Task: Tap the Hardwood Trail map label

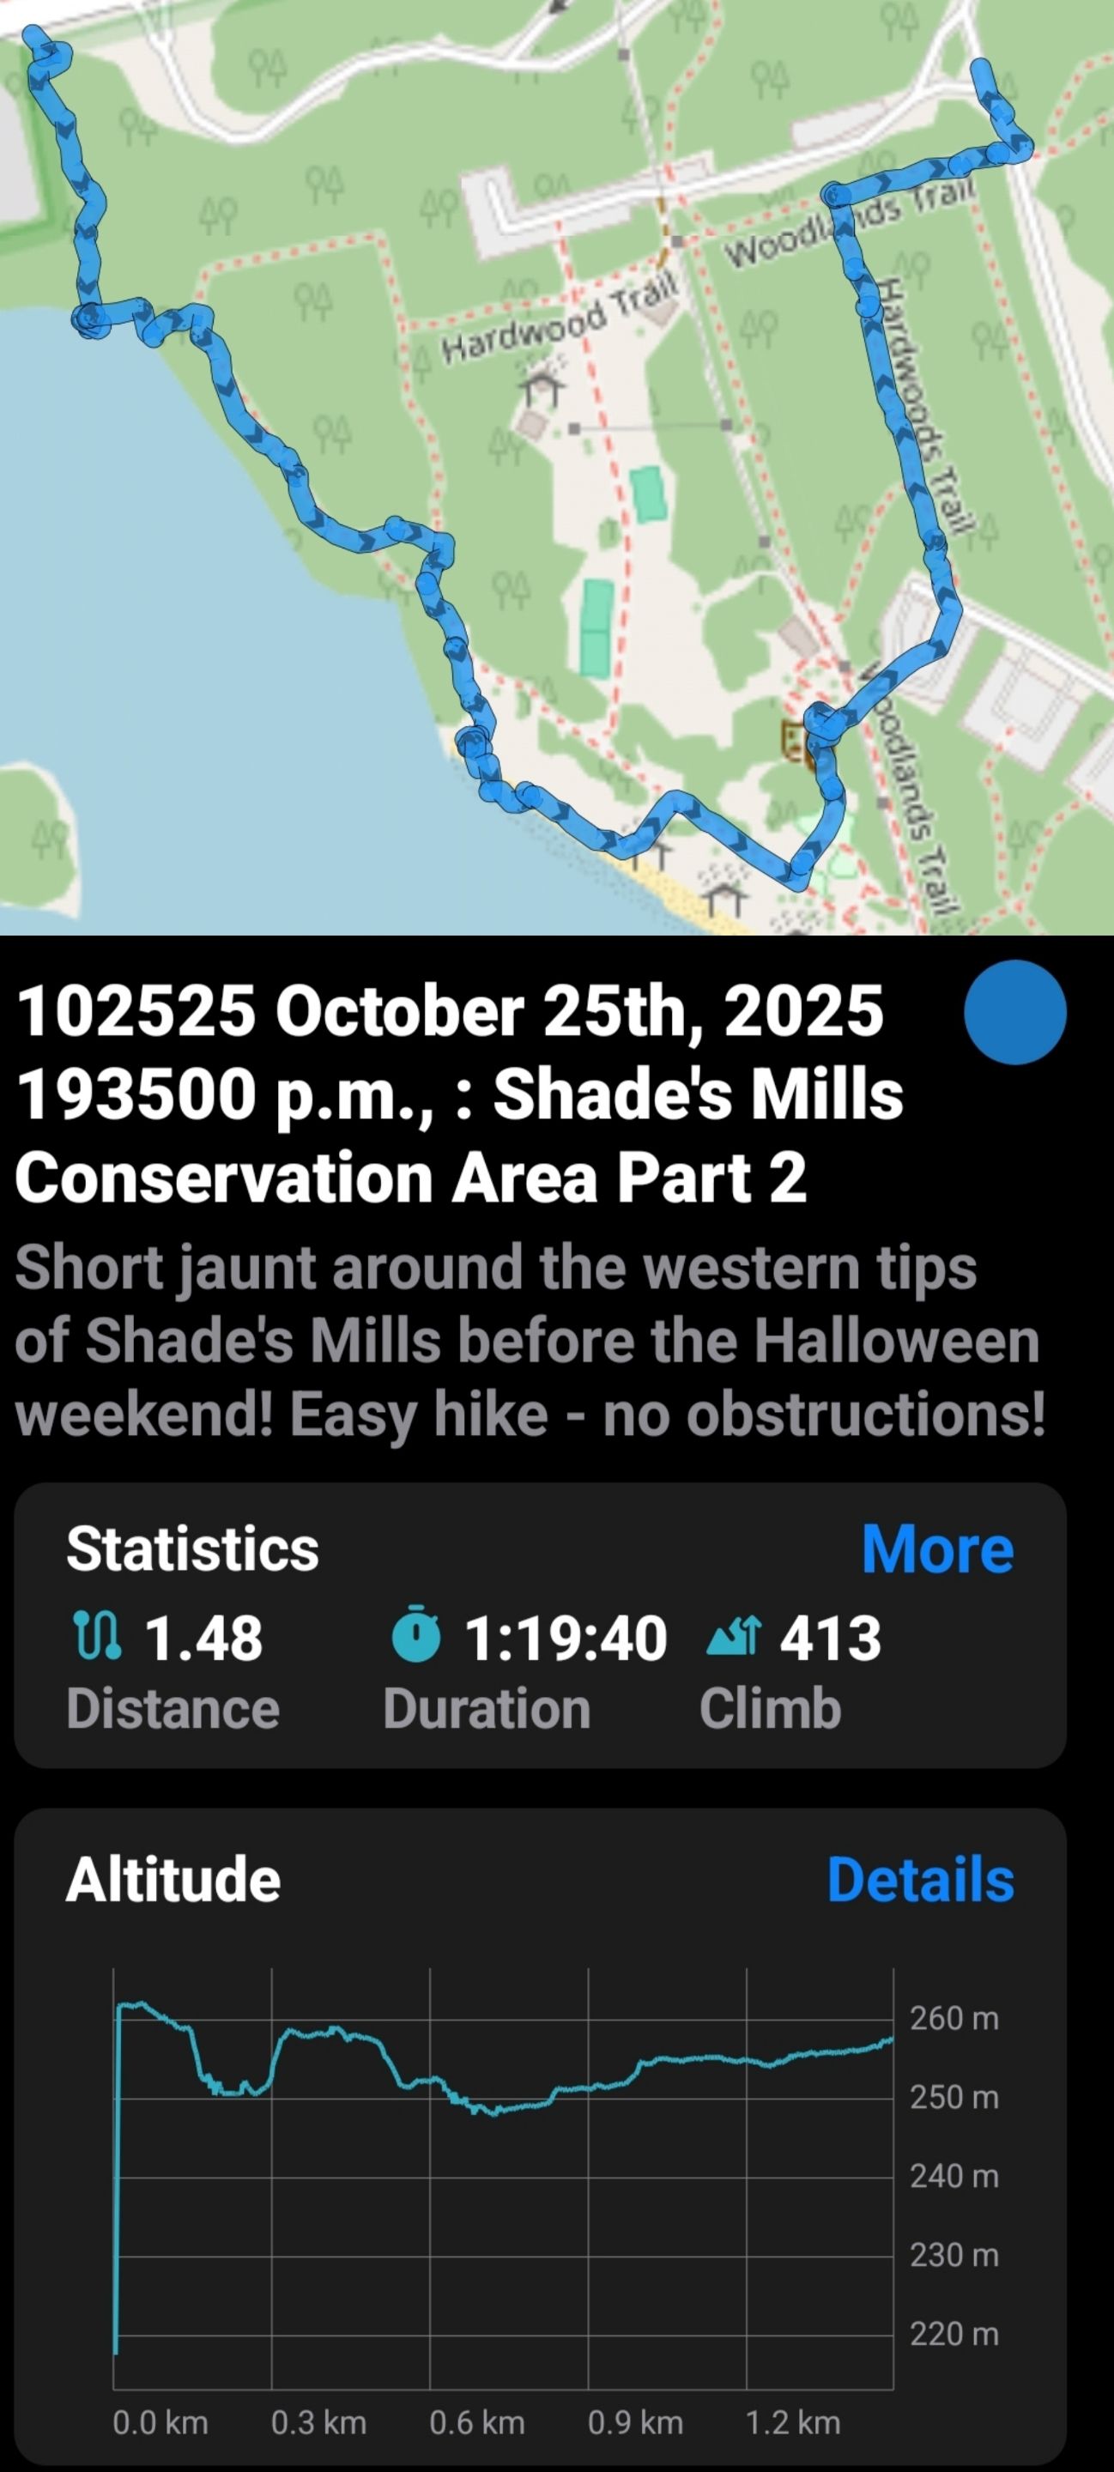Action: click(559, 318)
